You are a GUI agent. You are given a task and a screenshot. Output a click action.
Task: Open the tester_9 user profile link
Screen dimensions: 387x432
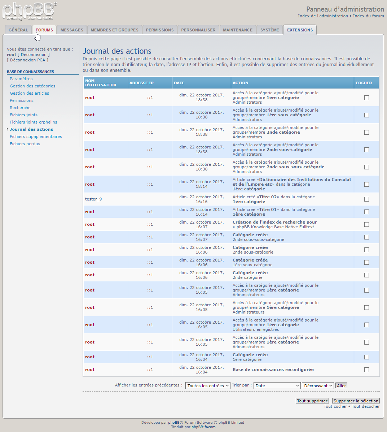click(x=93, y=199)
